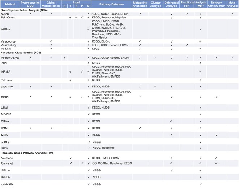Click the PAPi method name

(x=4, y=63)
